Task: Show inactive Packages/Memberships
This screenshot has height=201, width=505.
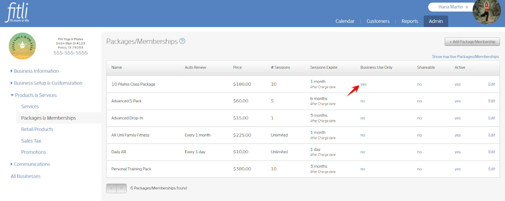Action: pyautogui.click(x=465, y=57)
